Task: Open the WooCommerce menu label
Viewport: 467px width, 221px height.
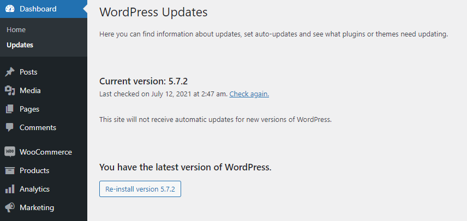Action: 45,152
